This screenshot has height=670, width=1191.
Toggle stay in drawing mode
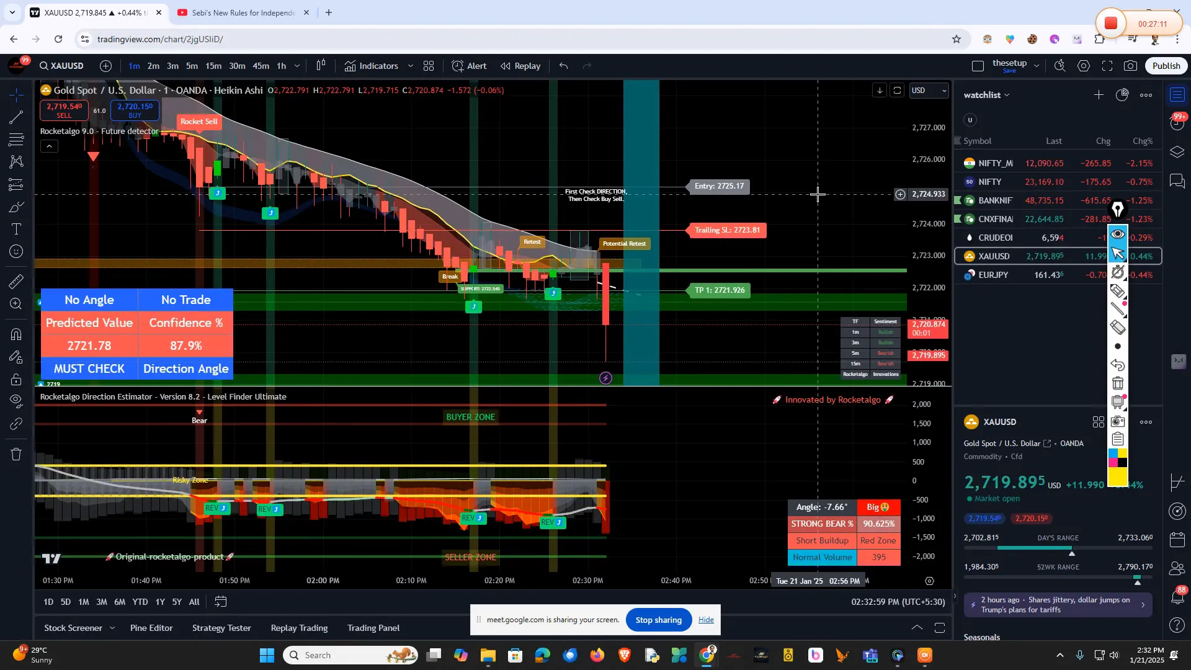pyautogui.click(x=17, y=357)
